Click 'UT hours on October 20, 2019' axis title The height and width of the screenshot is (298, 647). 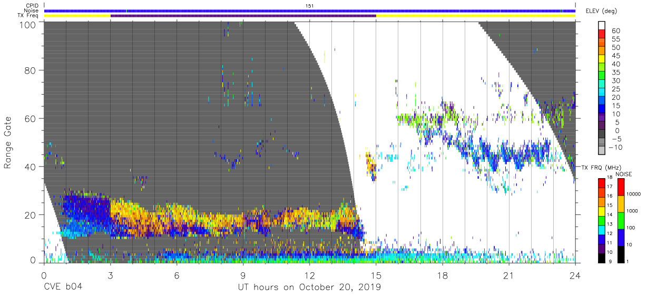pyautogui.click(x=310, y=287)
